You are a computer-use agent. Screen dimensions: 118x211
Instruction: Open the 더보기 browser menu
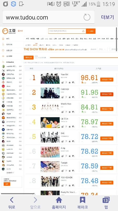pyautogui.click(x=108, y=17)
